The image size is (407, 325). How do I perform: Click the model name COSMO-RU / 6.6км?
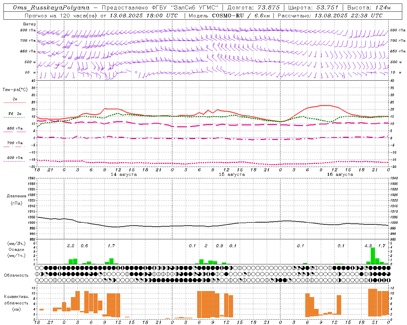[241, 16]
